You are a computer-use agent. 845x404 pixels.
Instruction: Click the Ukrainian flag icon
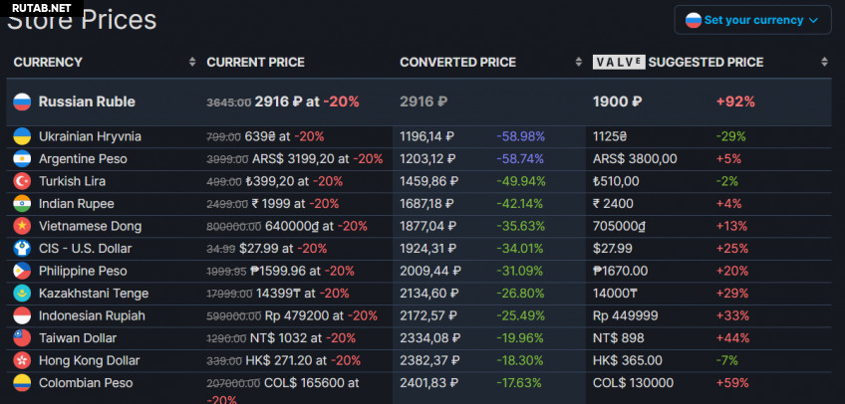pos(21,136)
